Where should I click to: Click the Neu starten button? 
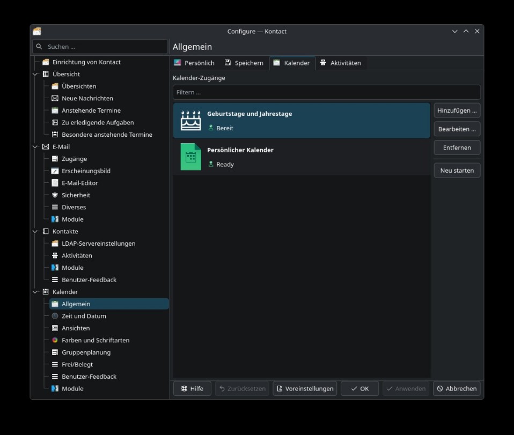(457, 171)
